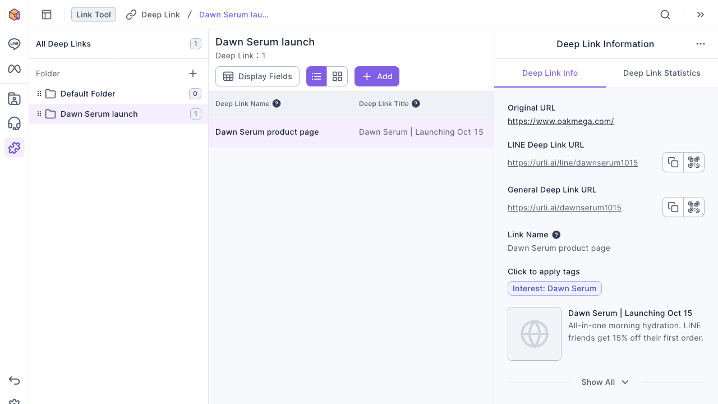
Task: Click drag handle of Default Folder
Action: [39, 94]
